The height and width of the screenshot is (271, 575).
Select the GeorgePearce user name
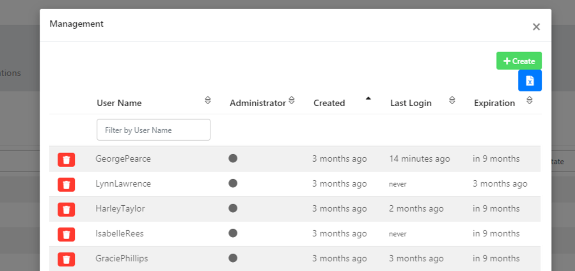point(123,159)
